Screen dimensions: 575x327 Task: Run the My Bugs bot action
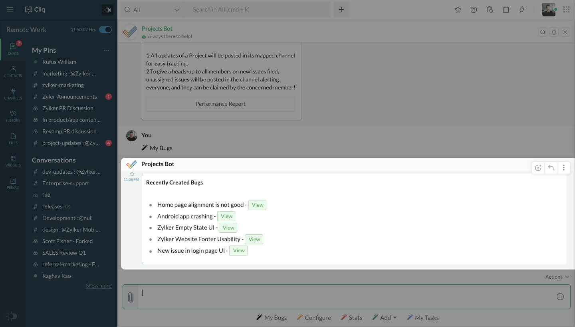(x=272, y=318)
